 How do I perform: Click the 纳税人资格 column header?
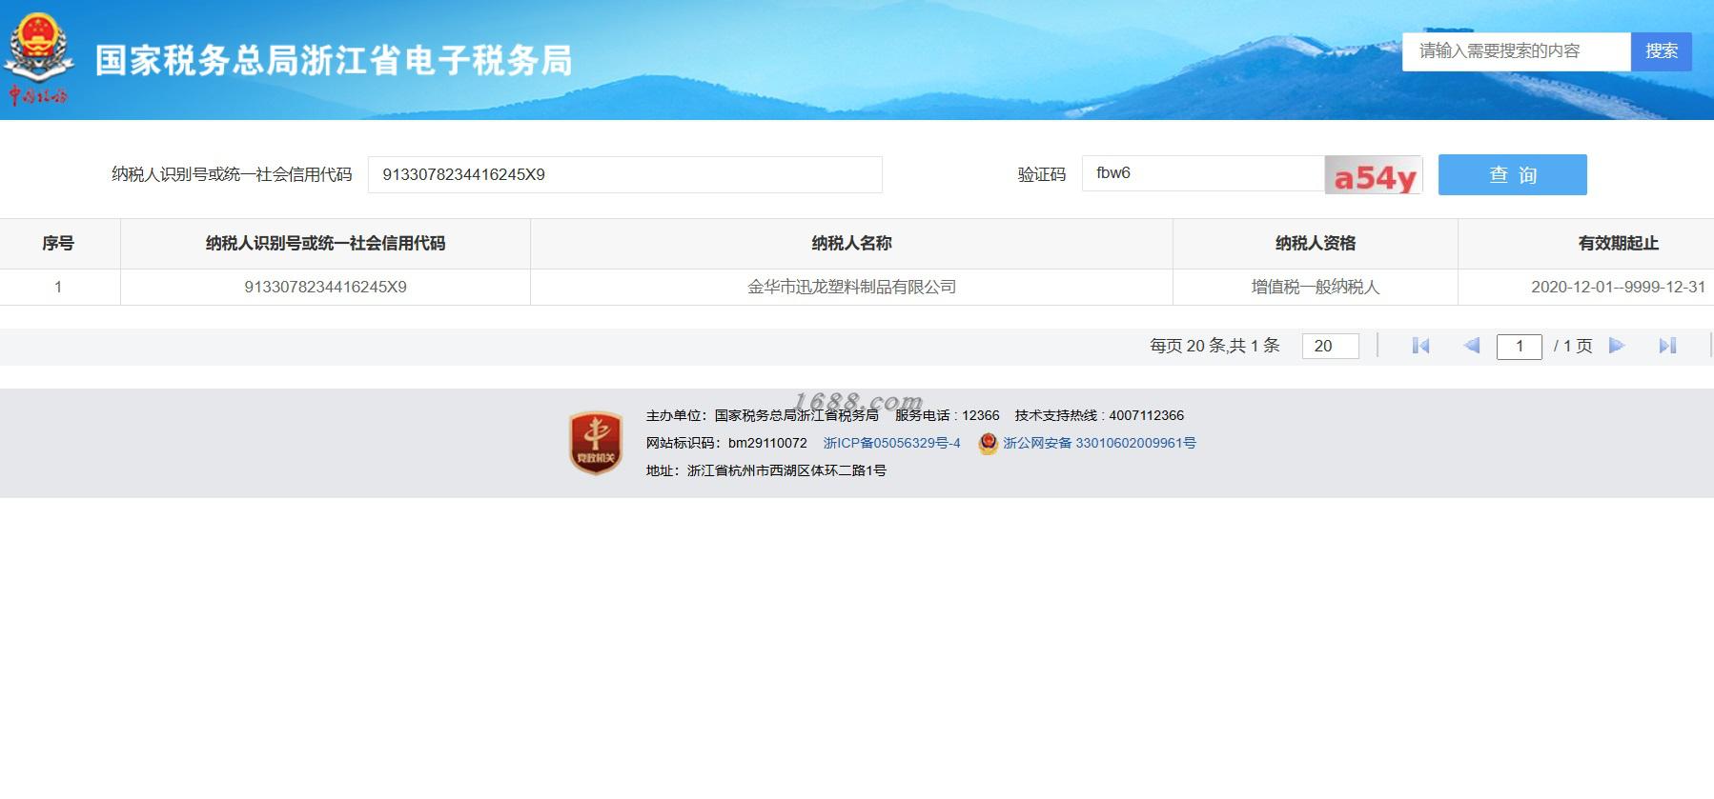pyautogui.click(x=1316, y=244)
